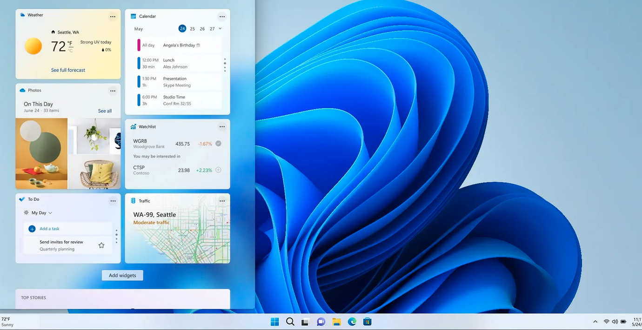Star the Send invites for review task
Viewport: 642px width, 330px height.
(x=101, y=245)
